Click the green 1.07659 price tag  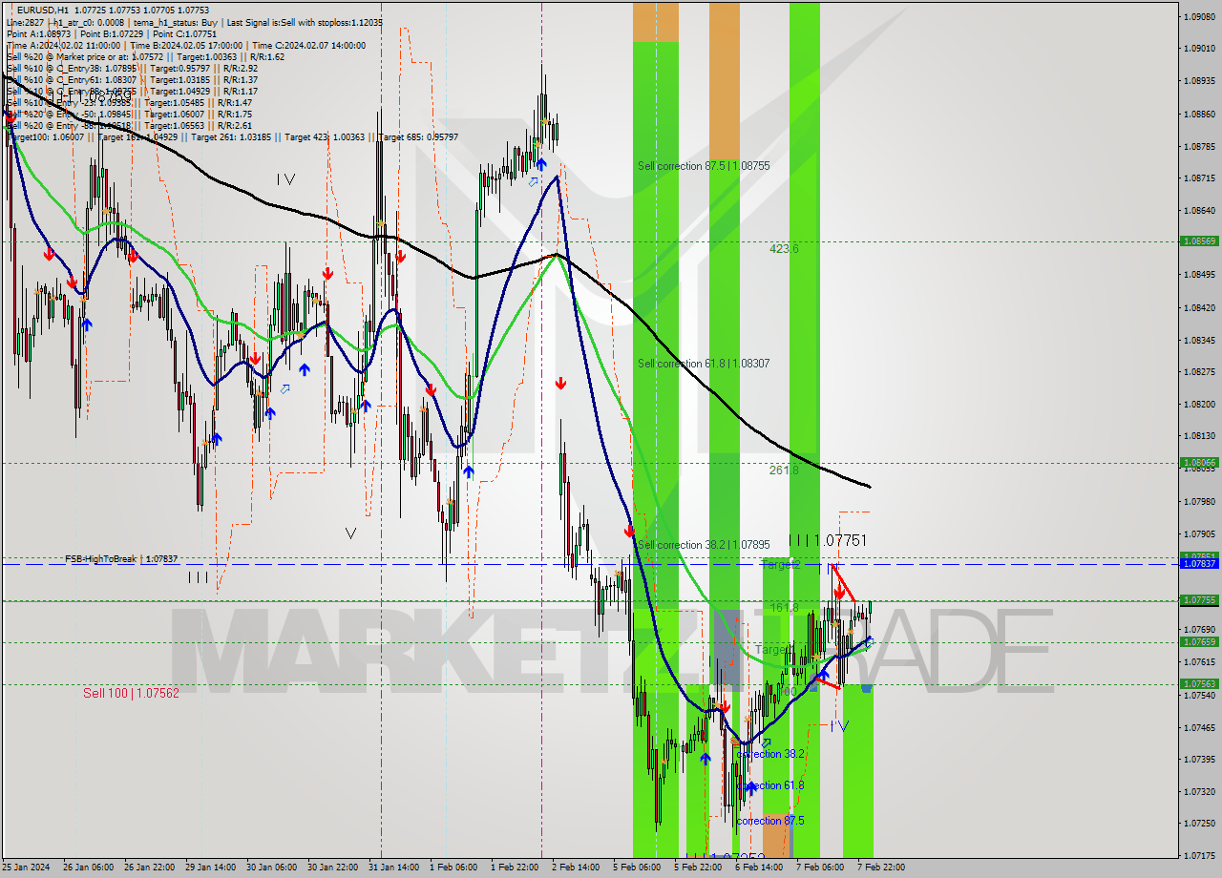pos(1199,641)
